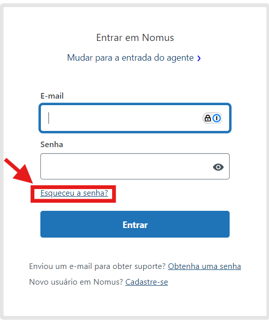Click the blue chevron after agent login text
Image resolution: width=269 pixels, height=320 pixels.
point(199,58)
